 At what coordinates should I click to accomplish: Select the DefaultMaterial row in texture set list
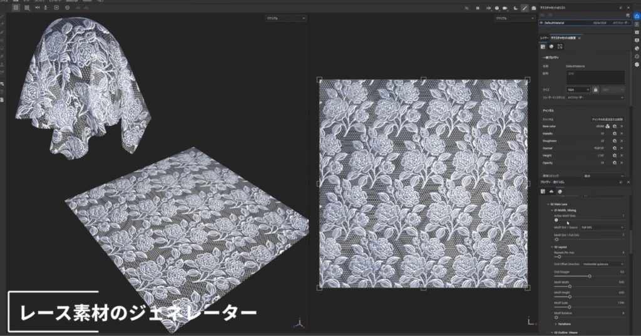(x=585, y=23)
